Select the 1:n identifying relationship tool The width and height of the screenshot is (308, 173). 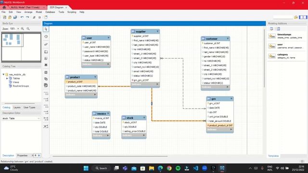(x=46, y=112)
